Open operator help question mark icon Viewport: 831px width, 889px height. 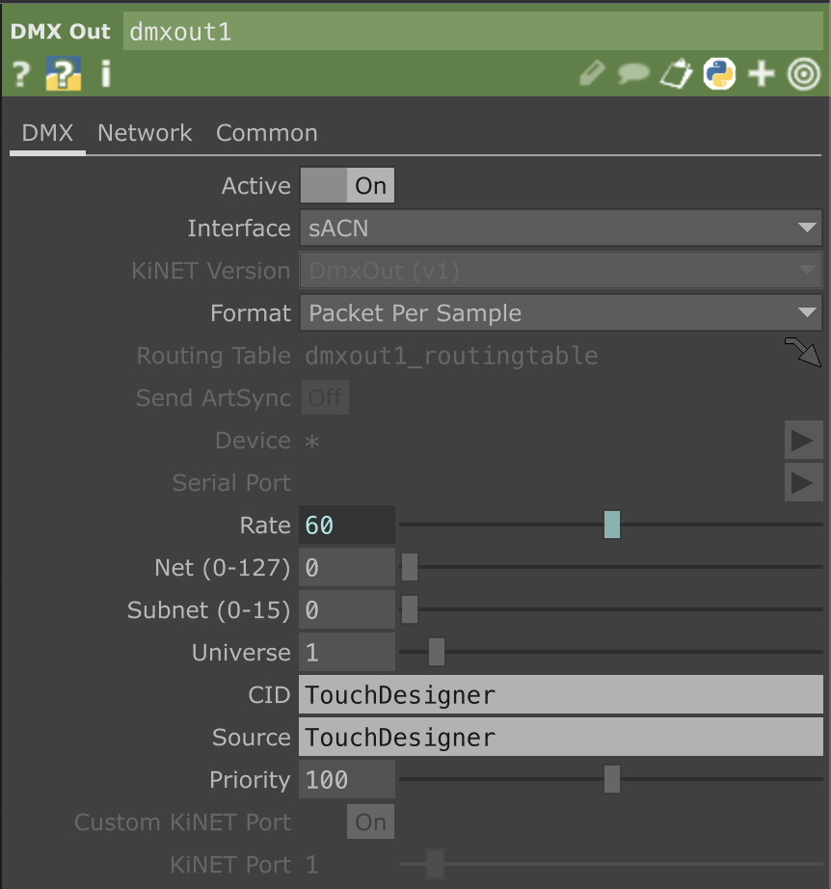point(21,73)
